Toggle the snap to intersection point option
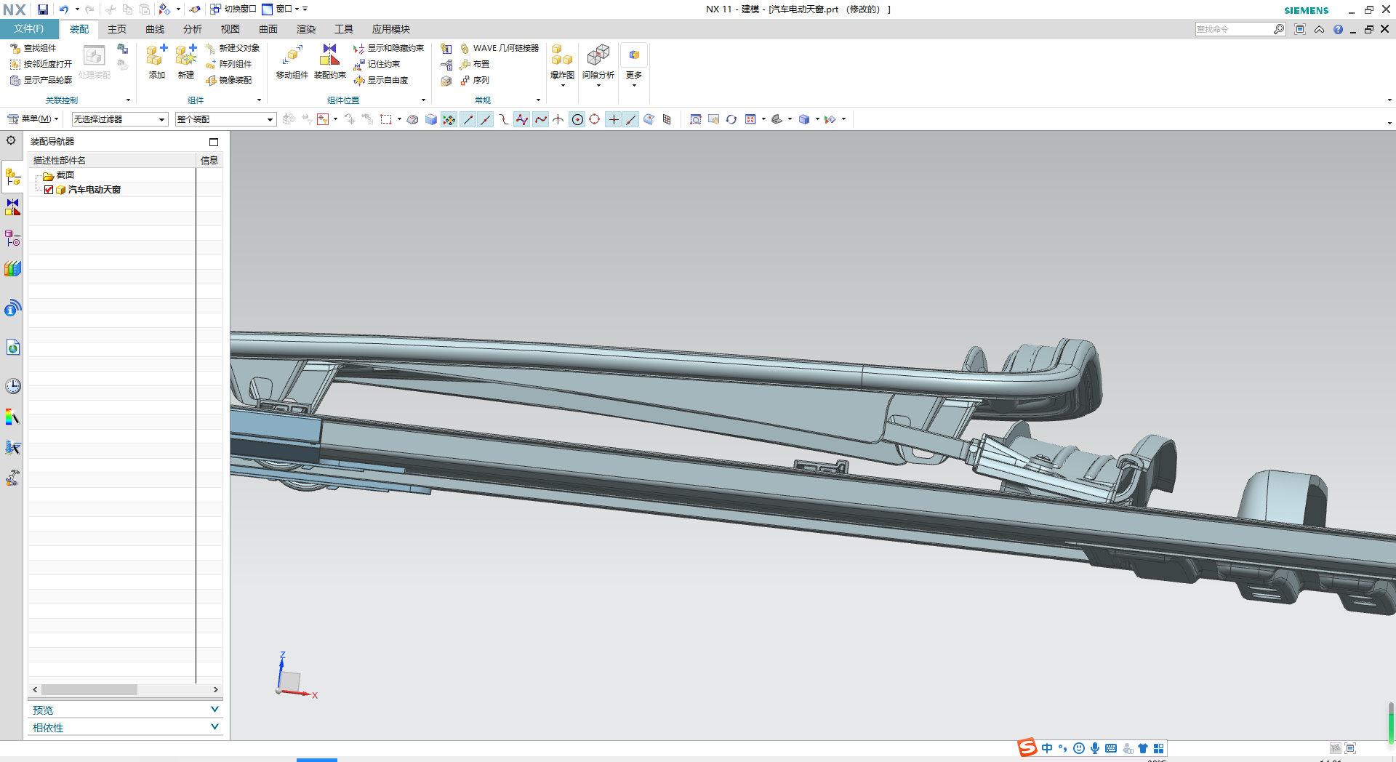The image size is (1396, 762). pos(558,120)
